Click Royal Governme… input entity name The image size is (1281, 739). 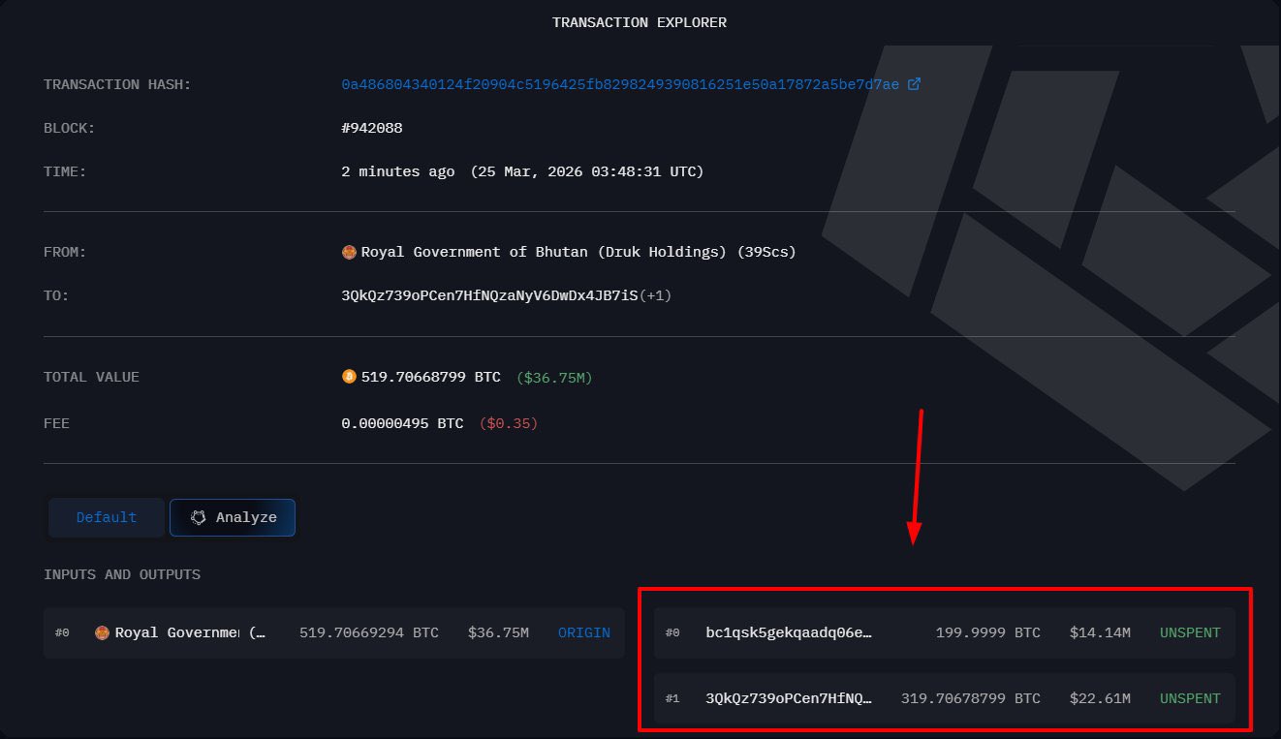[x=177, y=632]
